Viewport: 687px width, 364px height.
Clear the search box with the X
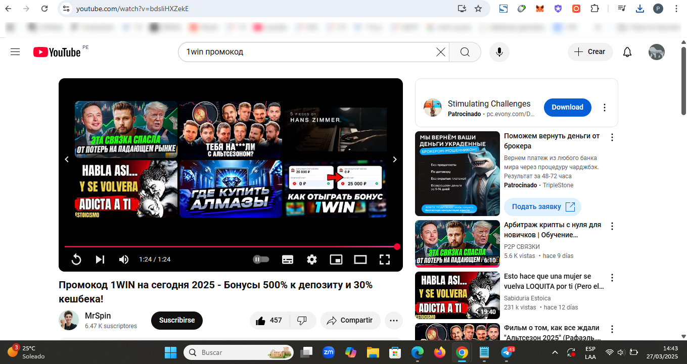[441, 51]
